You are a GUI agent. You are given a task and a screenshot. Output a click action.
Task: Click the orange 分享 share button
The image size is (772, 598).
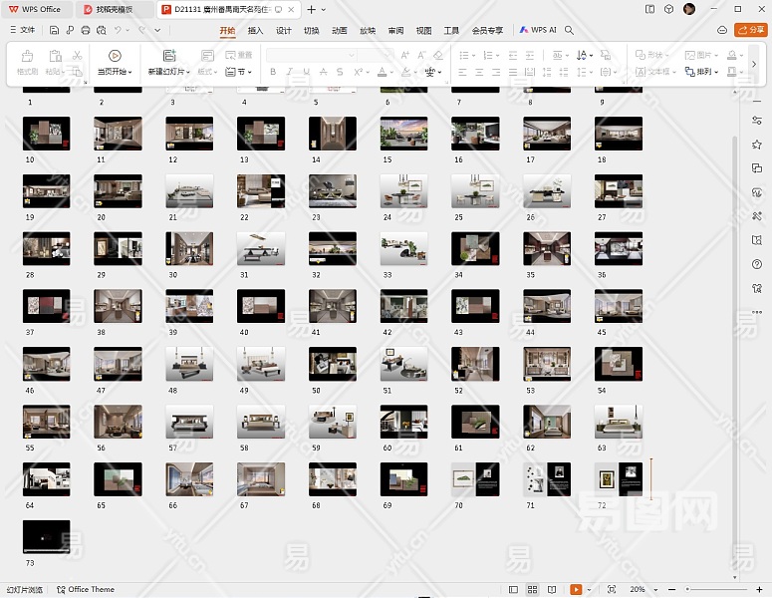(x=749, y=30)
